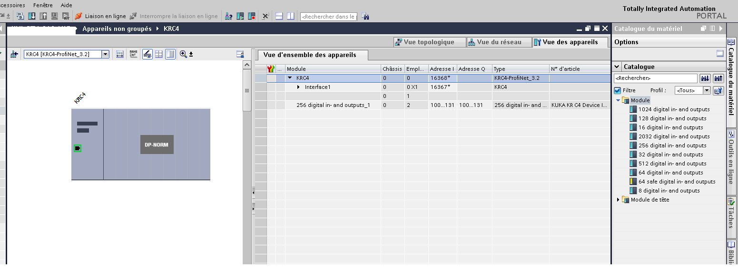Click the catalogue Rechercher search field
This screenshot has height=270, width=738.
[656, 78]
